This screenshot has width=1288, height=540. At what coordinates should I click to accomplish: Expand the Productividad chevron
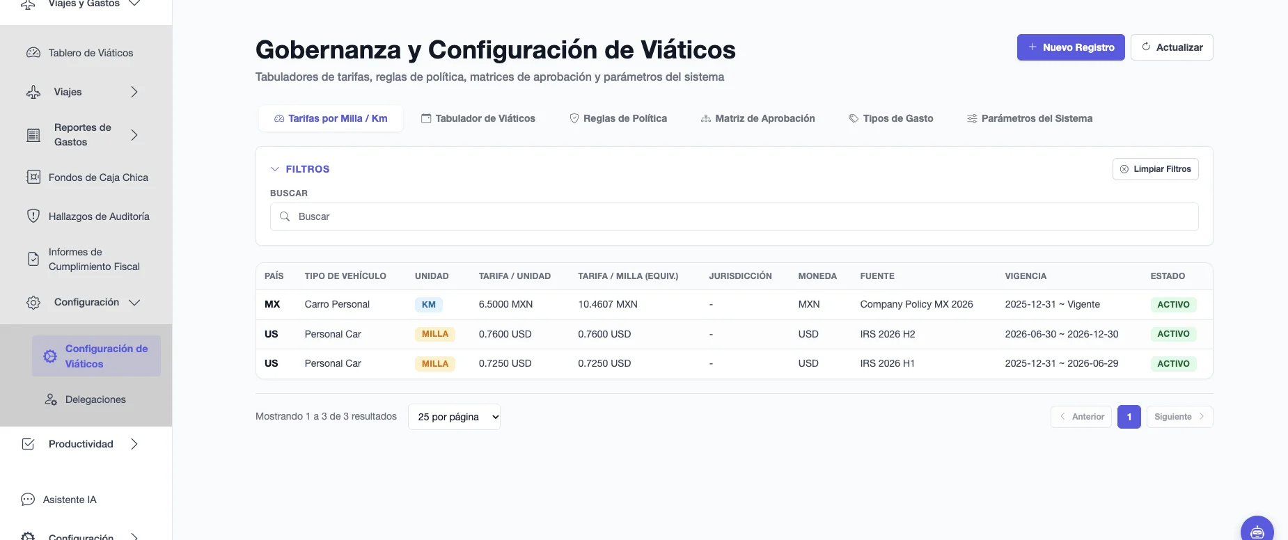[134, 444]
